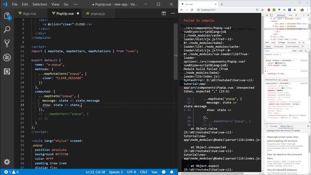Select the Elements tab in DevTools
This screenshot has width=311, height=175.
281,15
